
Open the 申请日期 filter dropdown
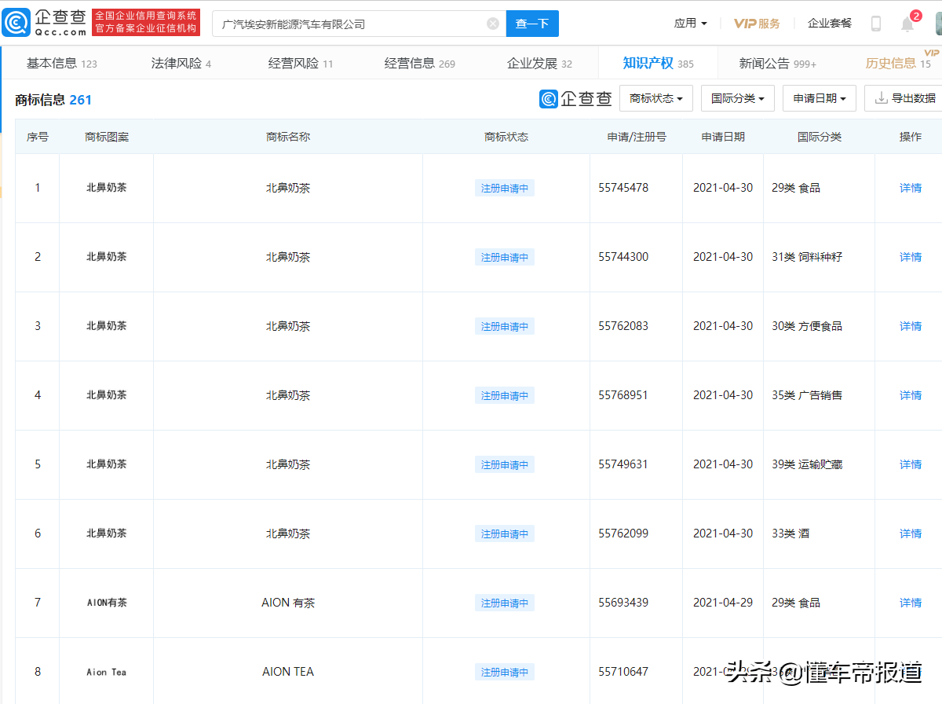[x=820, y=98]
